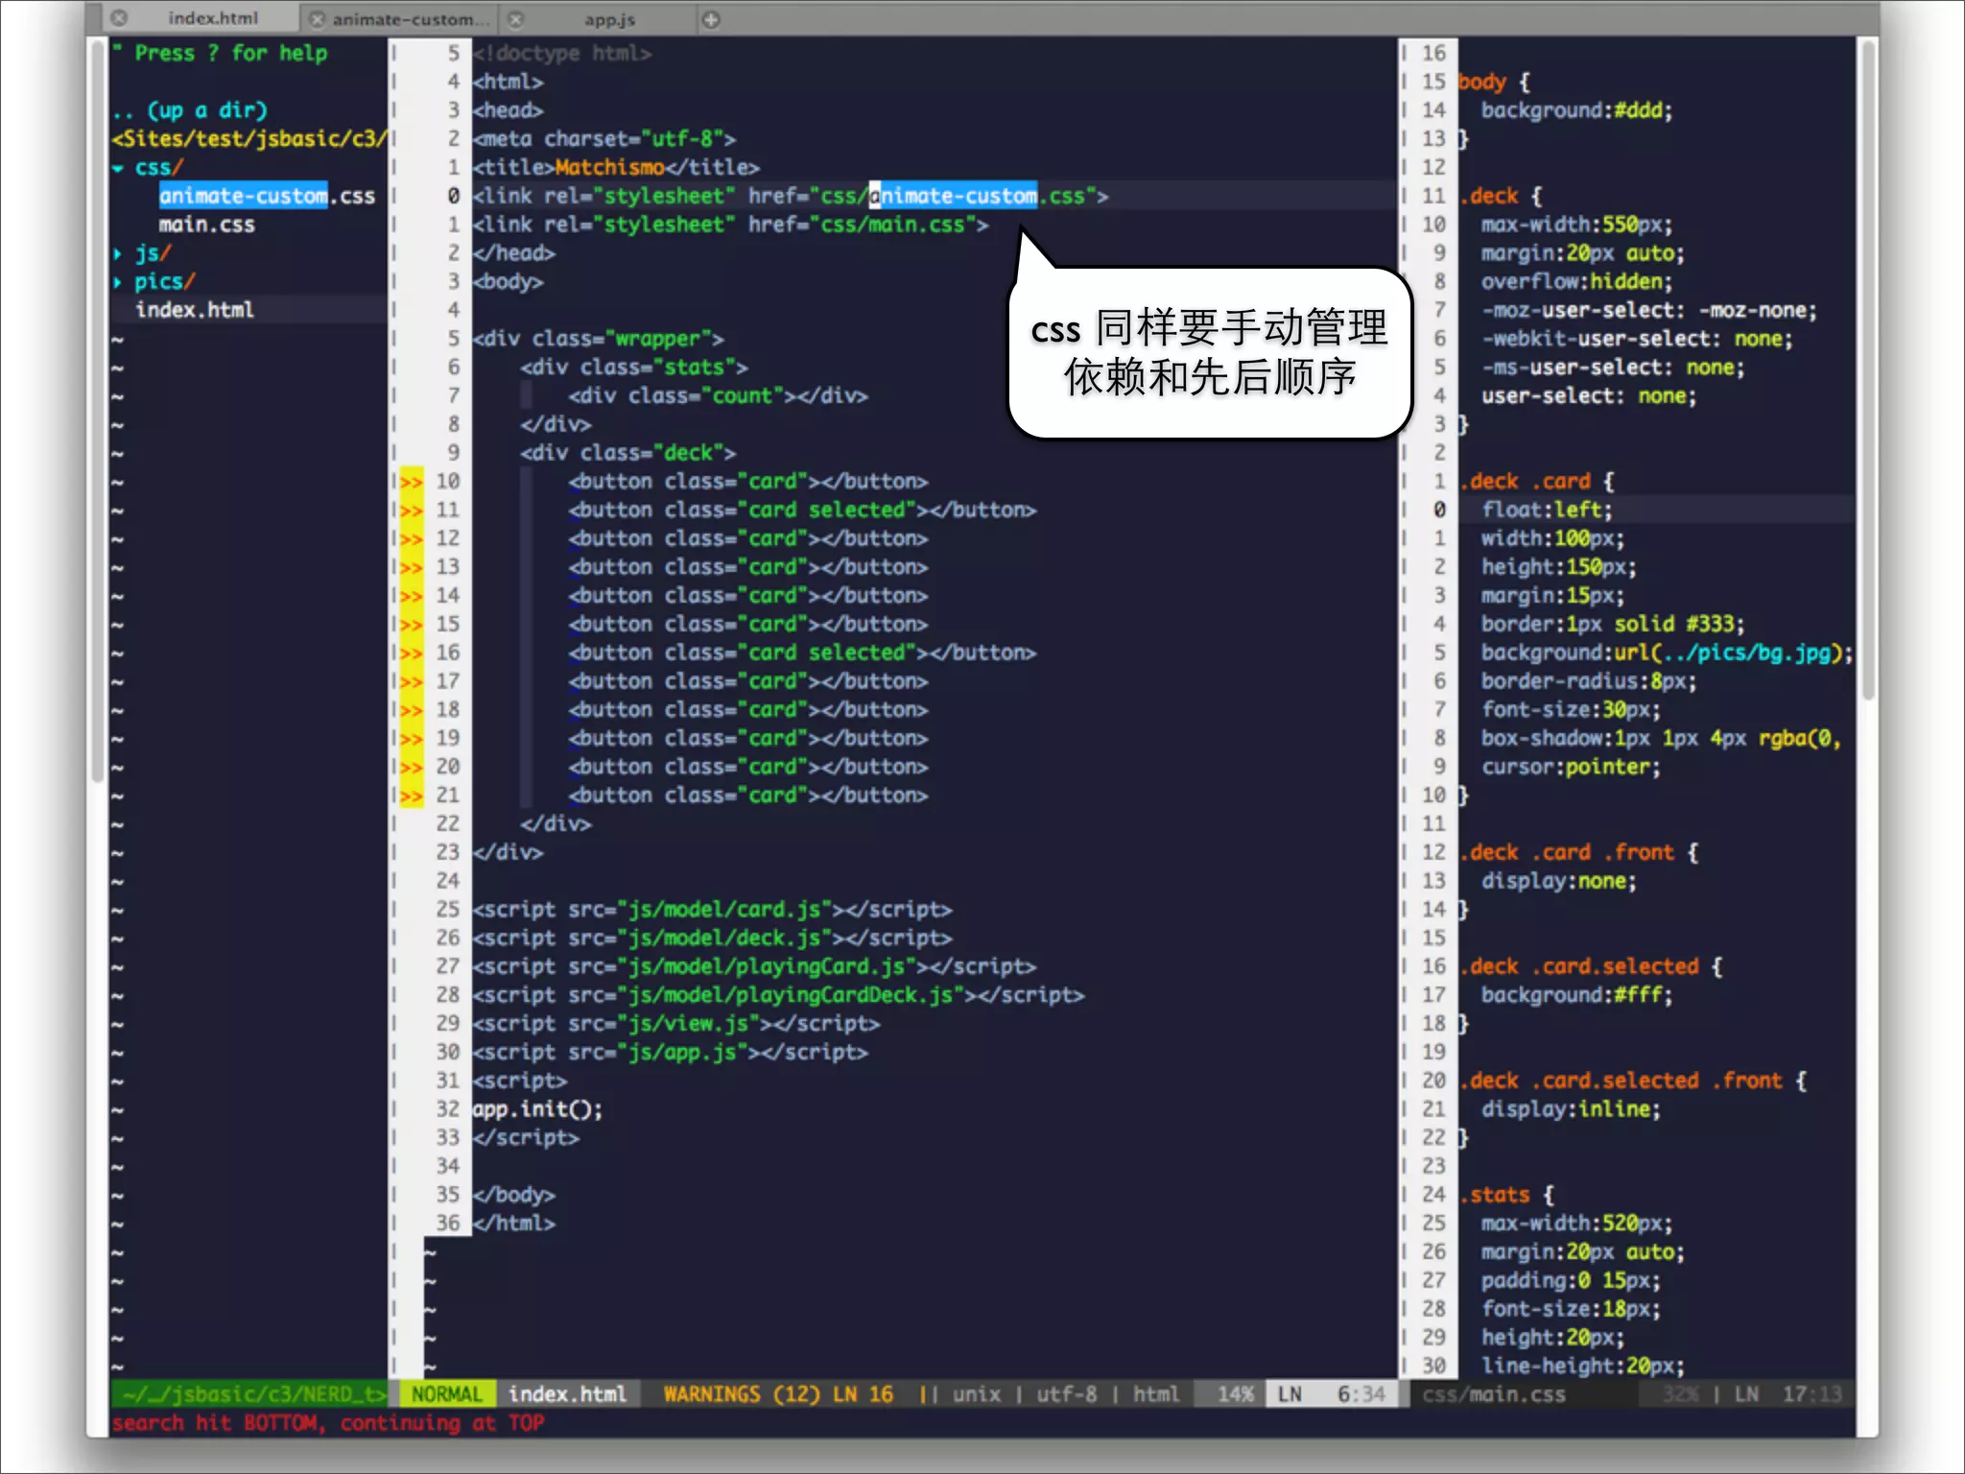Click the '-webkit-user-select: none;' line
Screen dimensions: 1965x1474
tap(1637, 339)
